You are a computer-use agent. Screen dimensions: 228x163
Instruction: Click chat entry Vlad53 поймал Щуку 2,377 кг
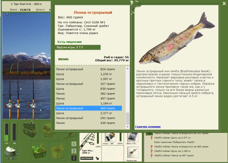coord(172,138)
